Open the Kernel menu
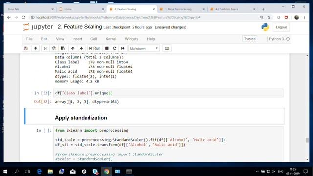The height and width of the screenshot is (176, 313). click(x=111, y=39)
